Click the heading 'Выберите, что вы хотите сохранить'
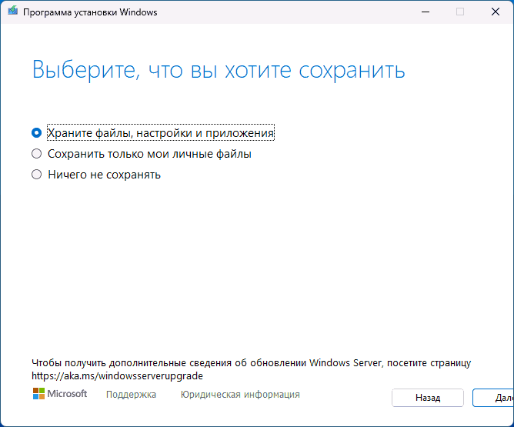 click(x=219, y=70)
